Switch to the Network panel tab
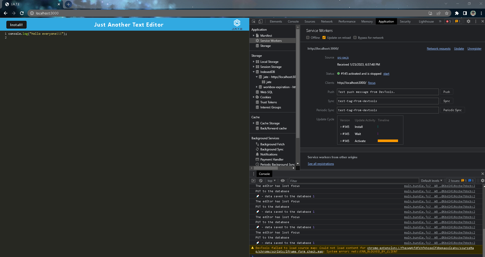The height and width of the screenshot is (257, 485). click(327, 21)
